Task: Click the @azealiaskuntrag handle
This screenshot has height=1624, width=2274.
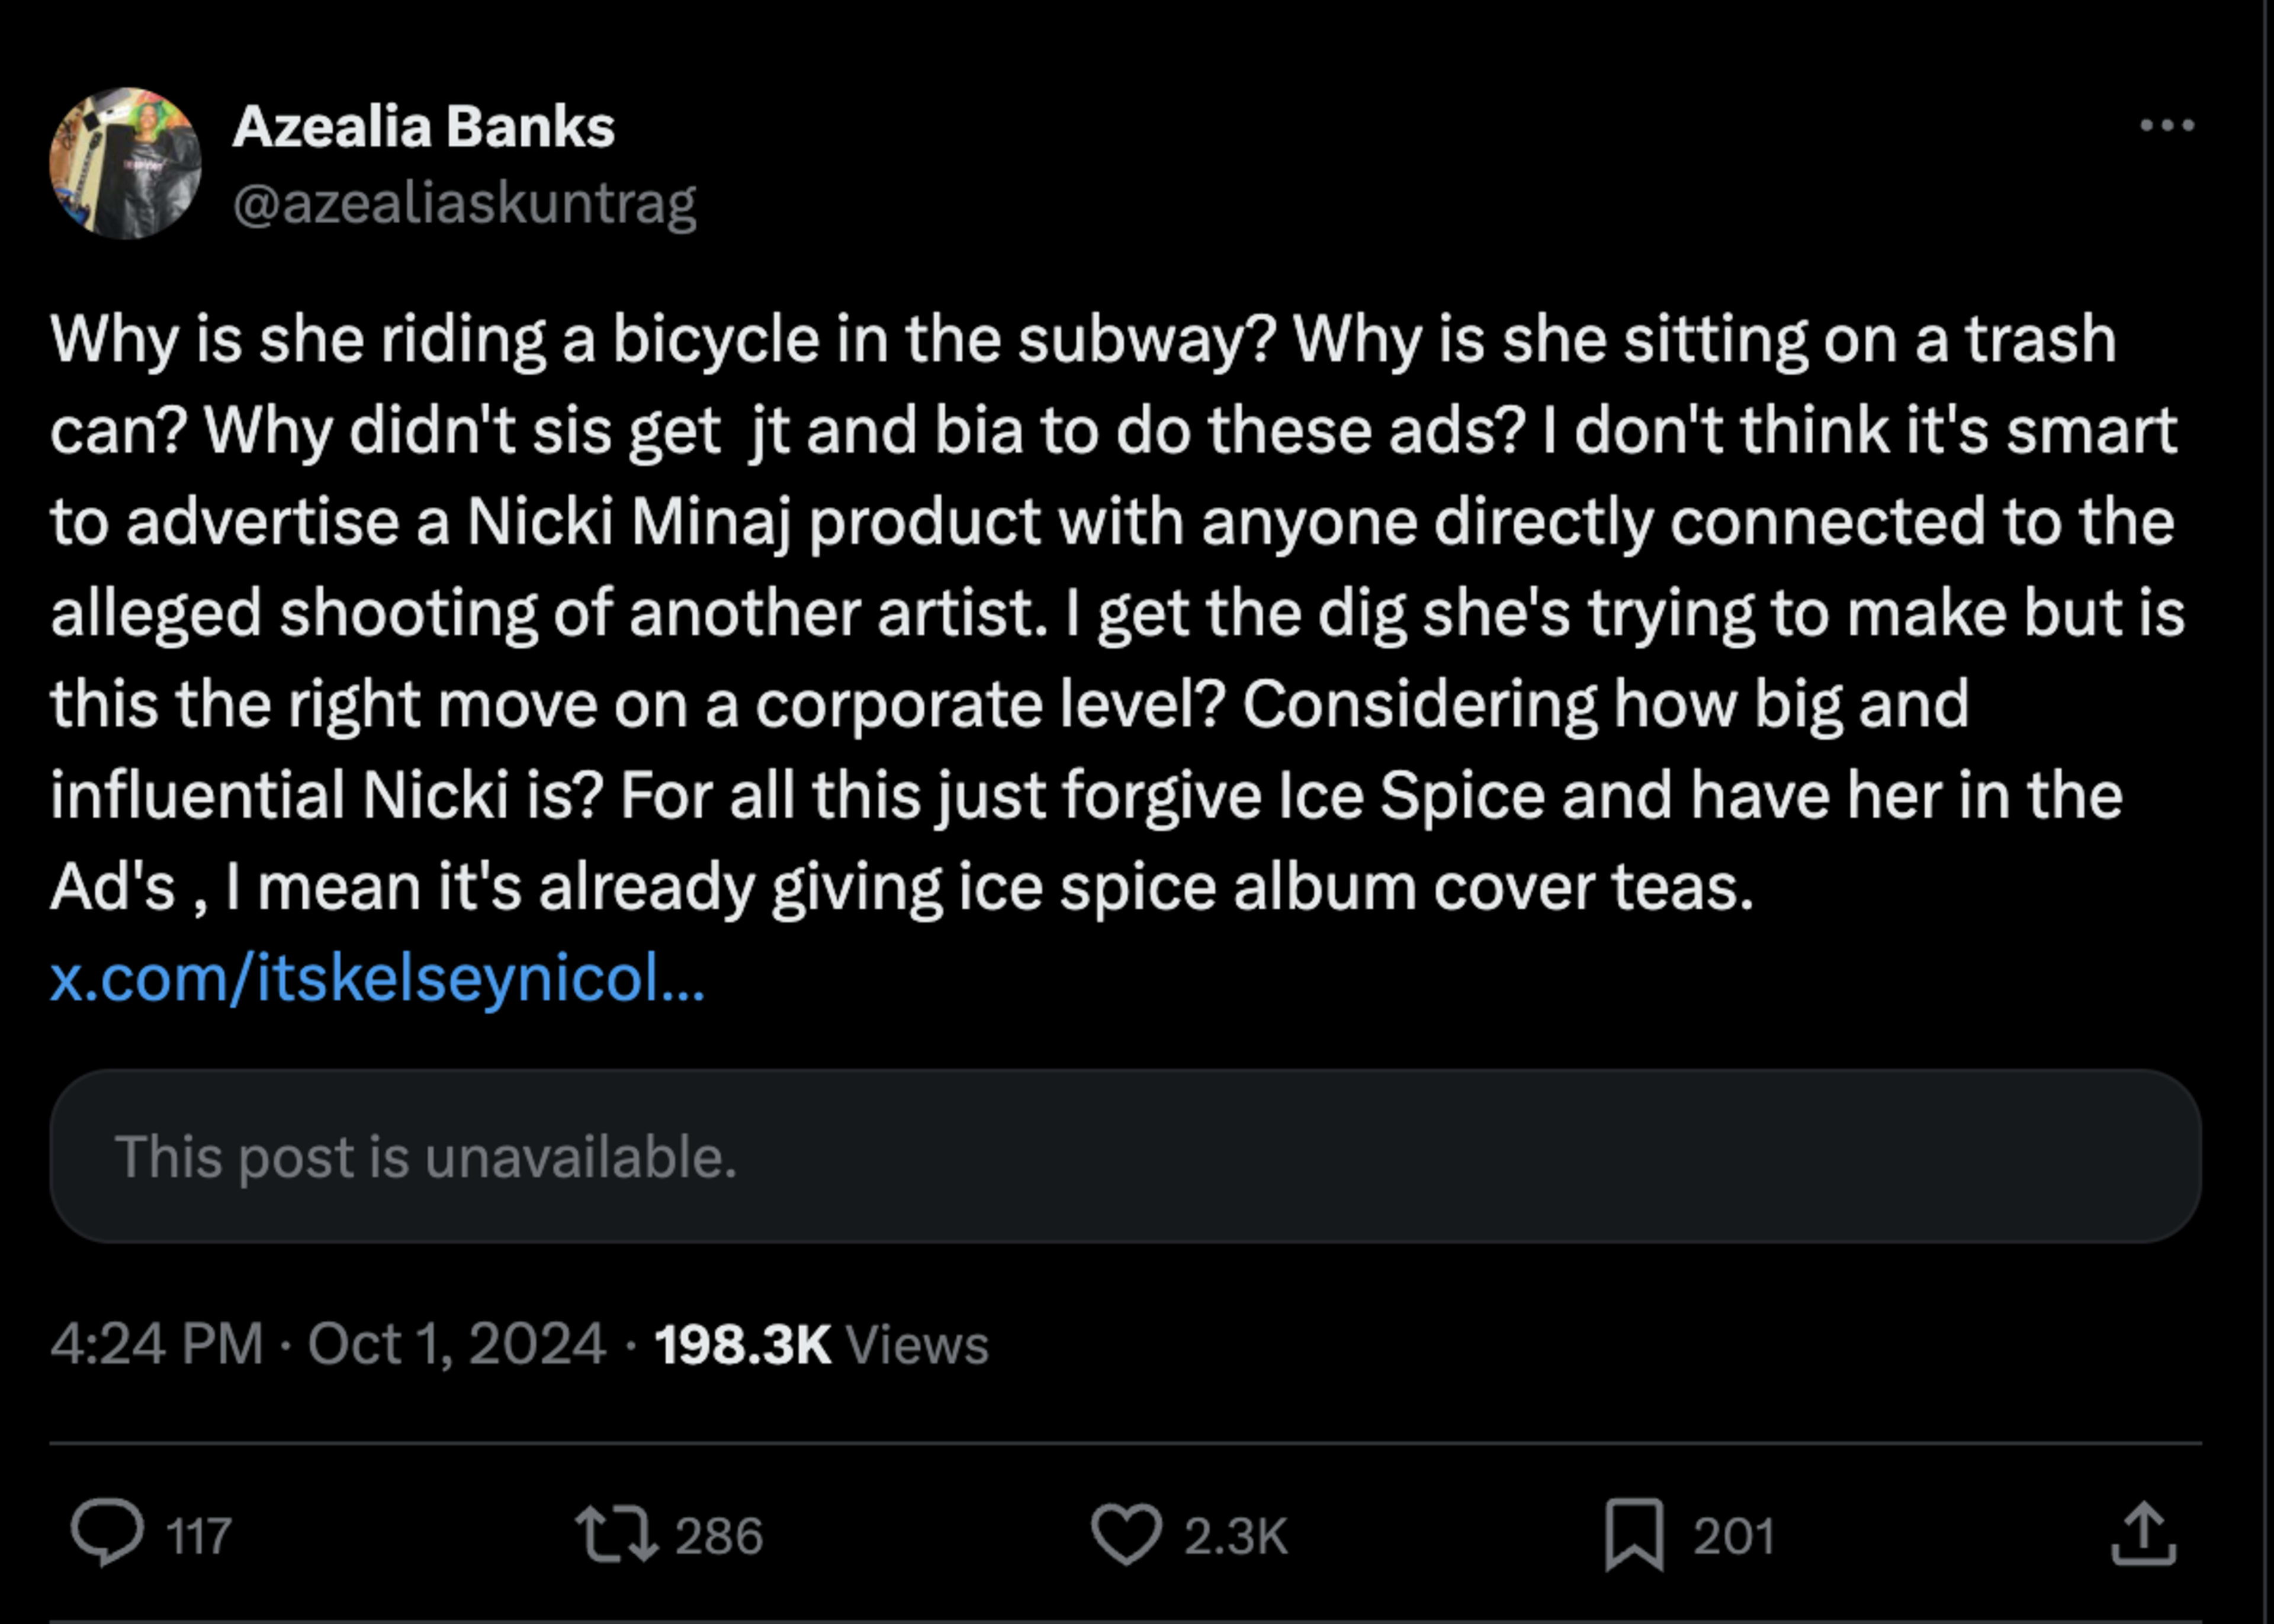Action: (x=464, y=204)
